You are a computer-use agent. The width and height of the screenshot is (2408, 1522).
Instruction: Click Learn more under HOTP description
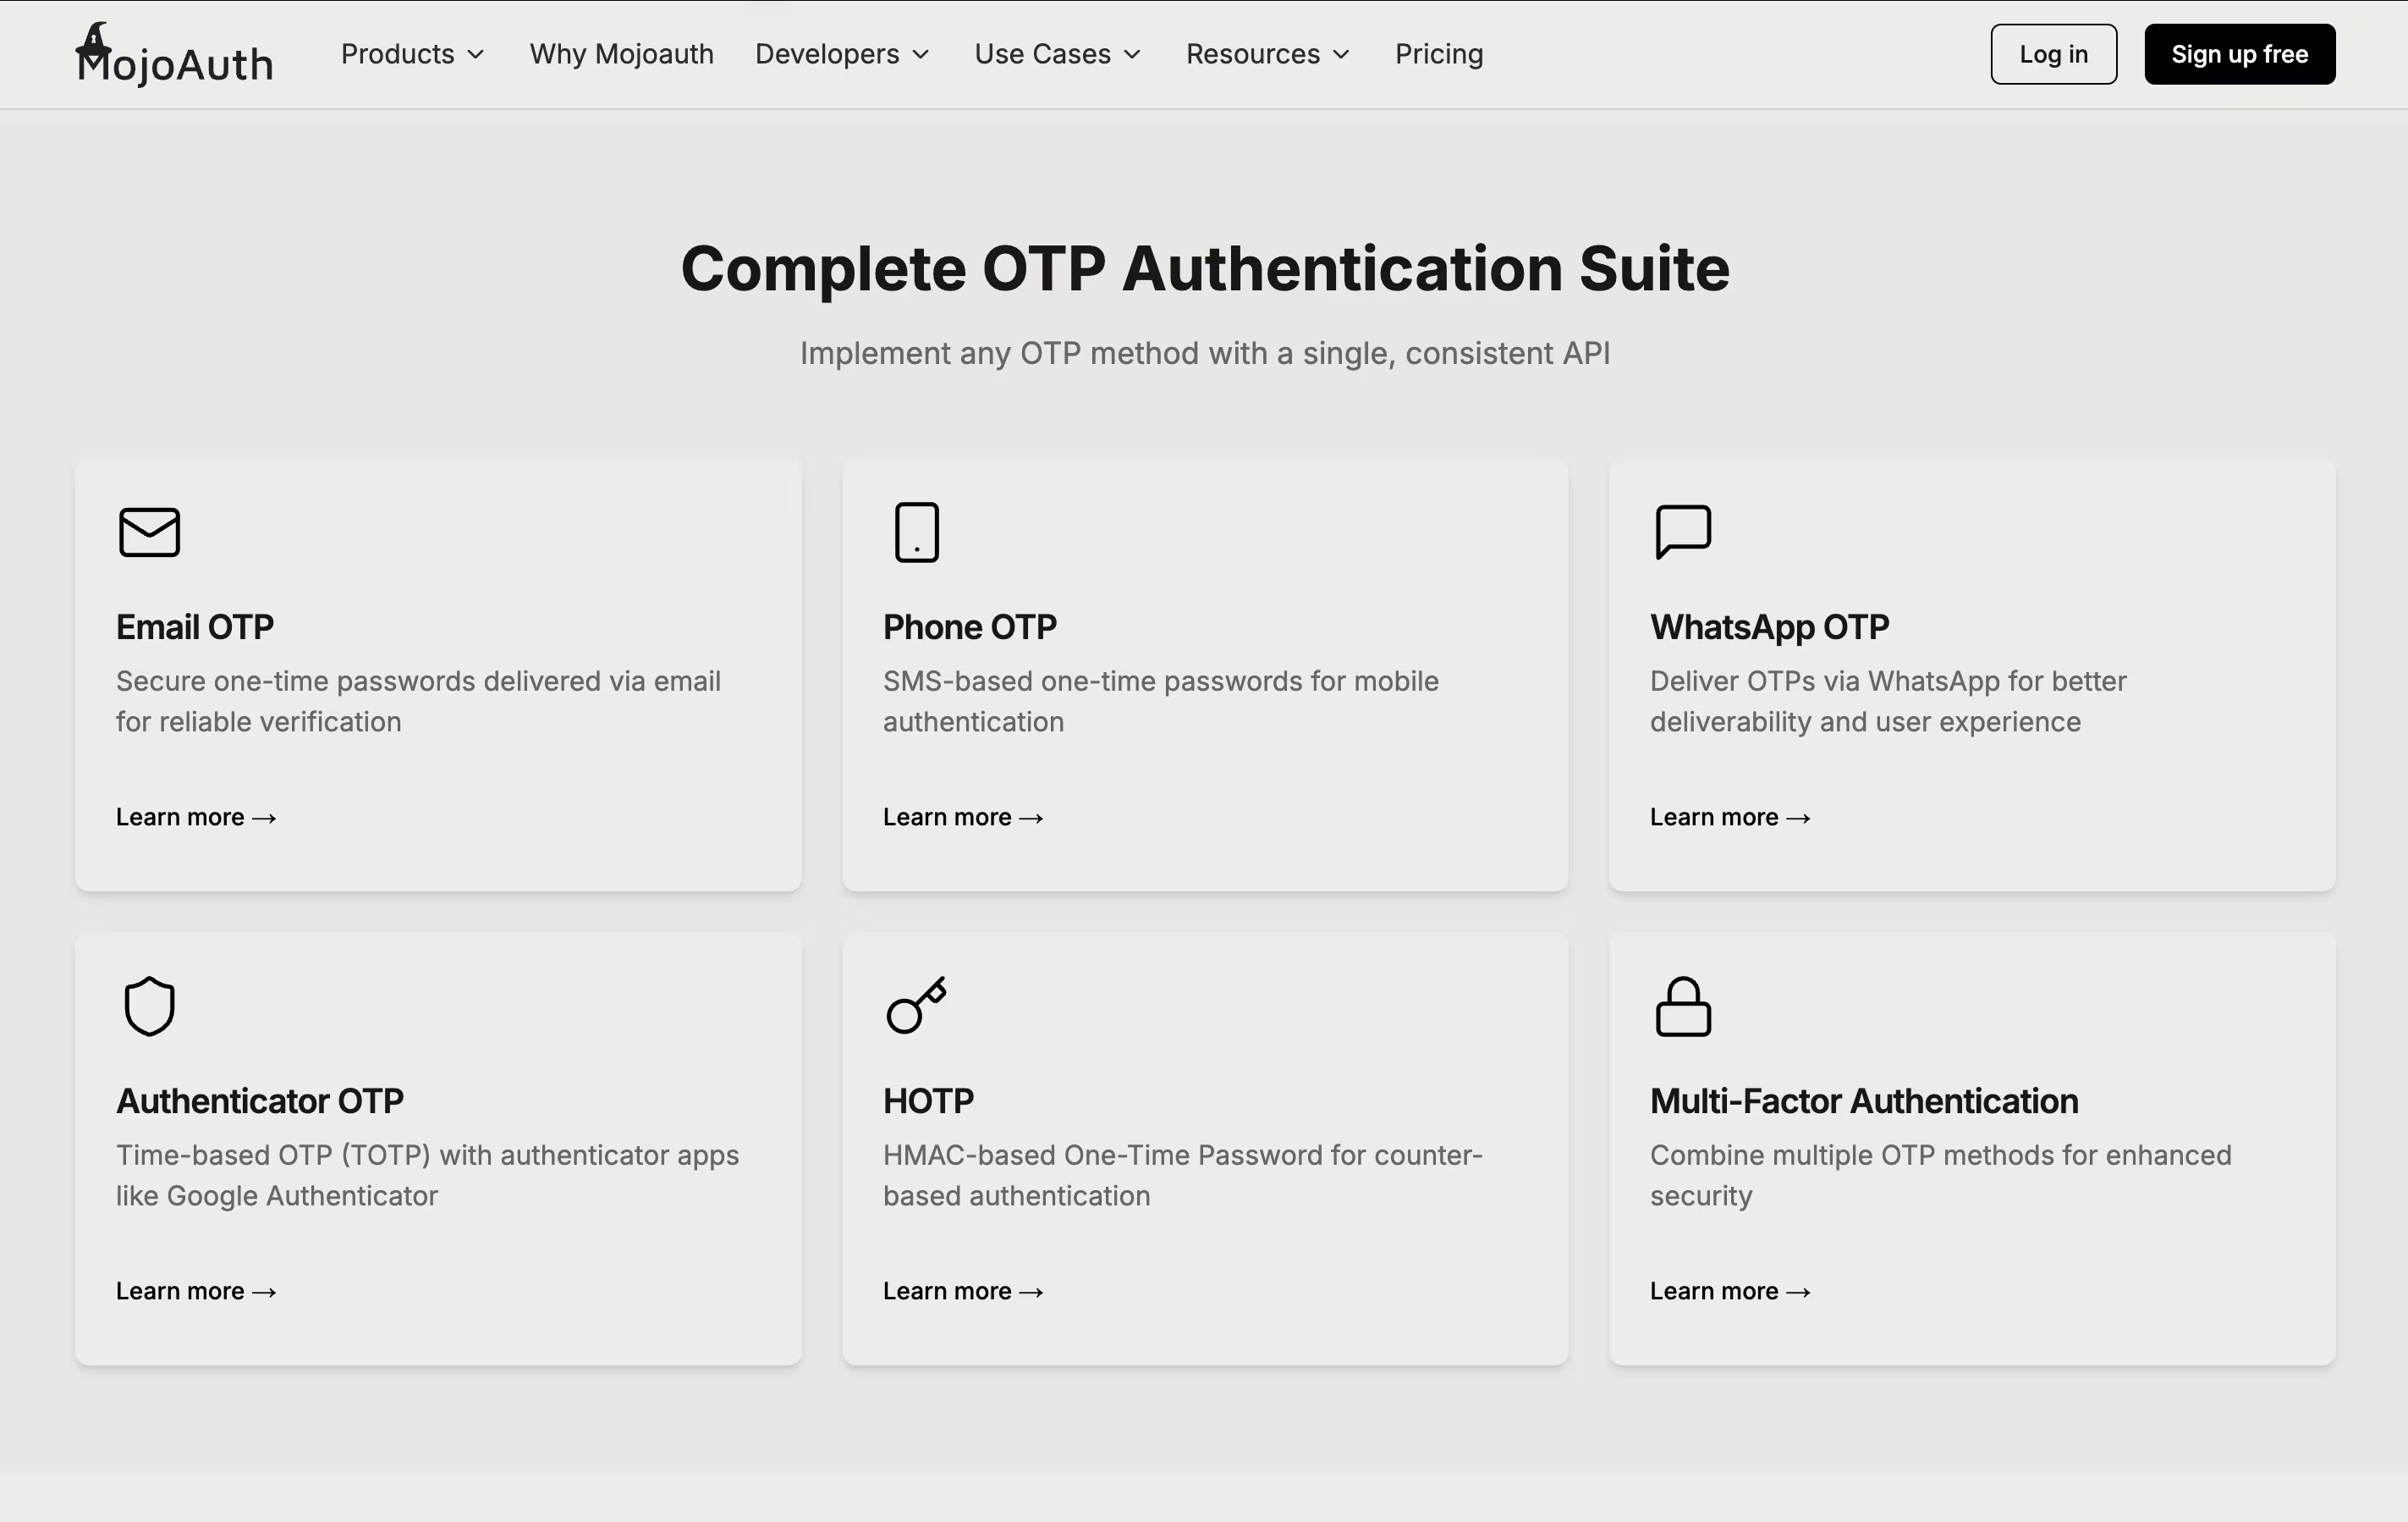963,1291
